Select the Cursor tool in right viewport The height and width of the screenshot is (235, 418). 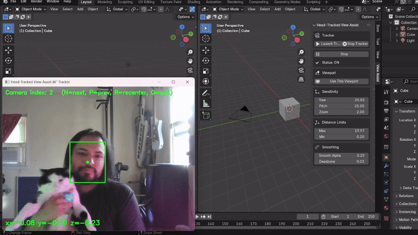[205, 38]
